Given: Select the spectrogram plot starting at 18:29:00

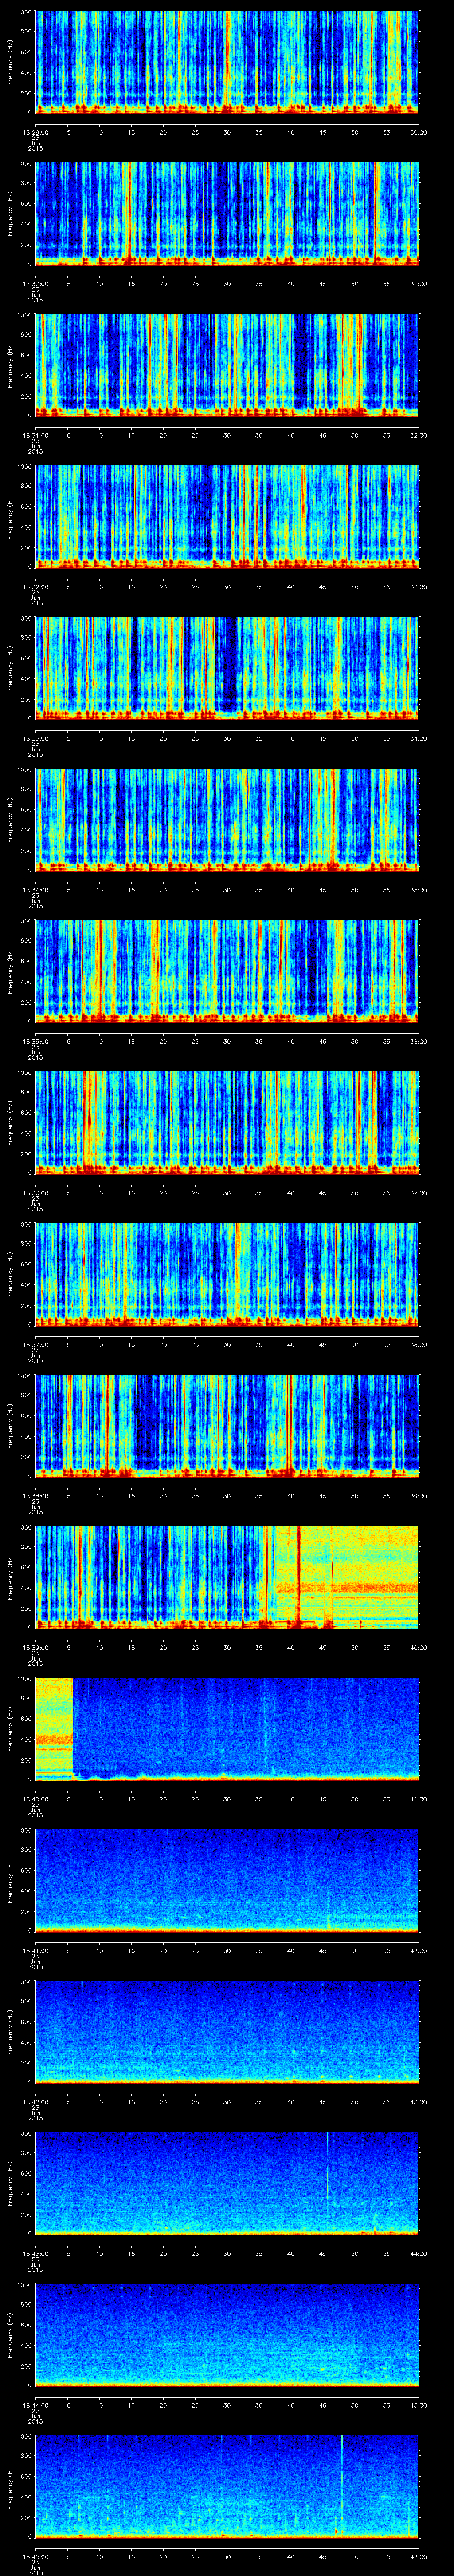Looking at the screenshot, I should point(227,63).
